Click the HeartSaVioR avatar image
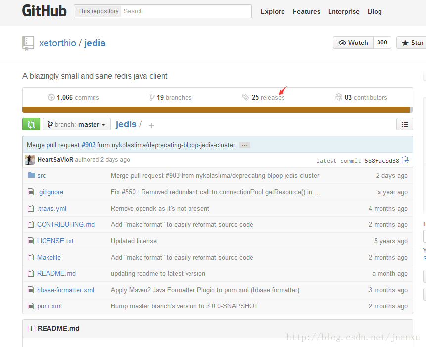 pyautogui.click(x=30, y=160)
